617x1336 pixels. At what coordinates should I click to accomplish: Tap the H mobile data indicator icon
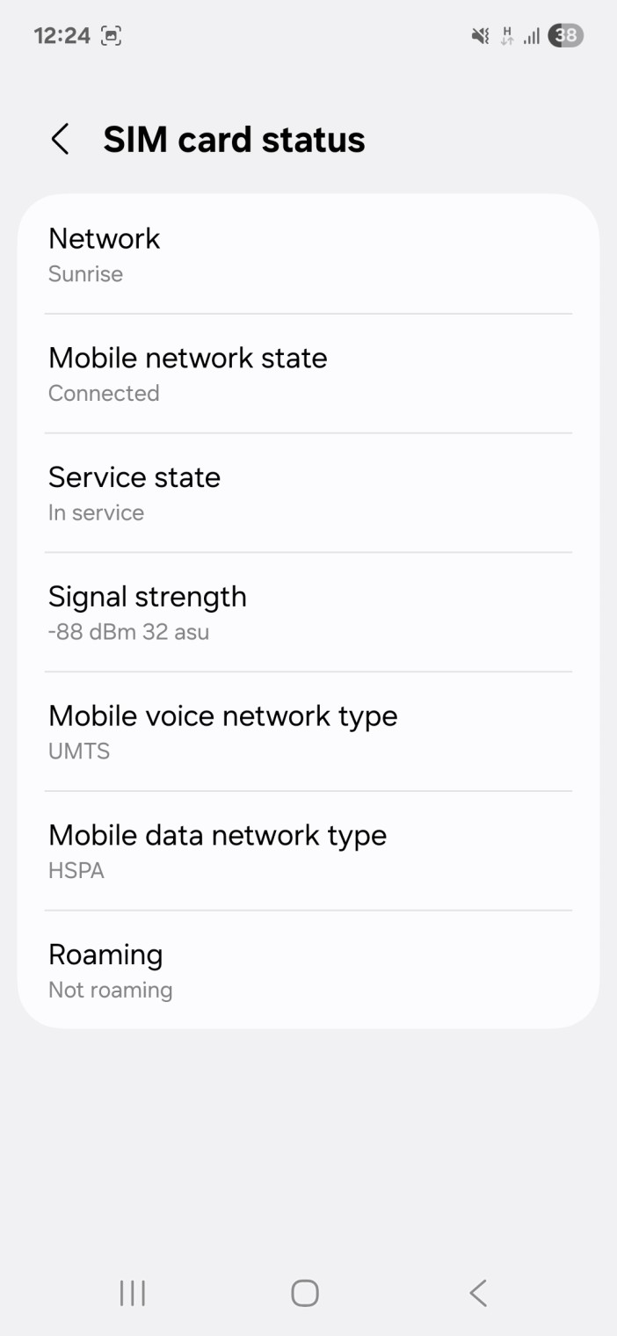click(x=507, y=36)
